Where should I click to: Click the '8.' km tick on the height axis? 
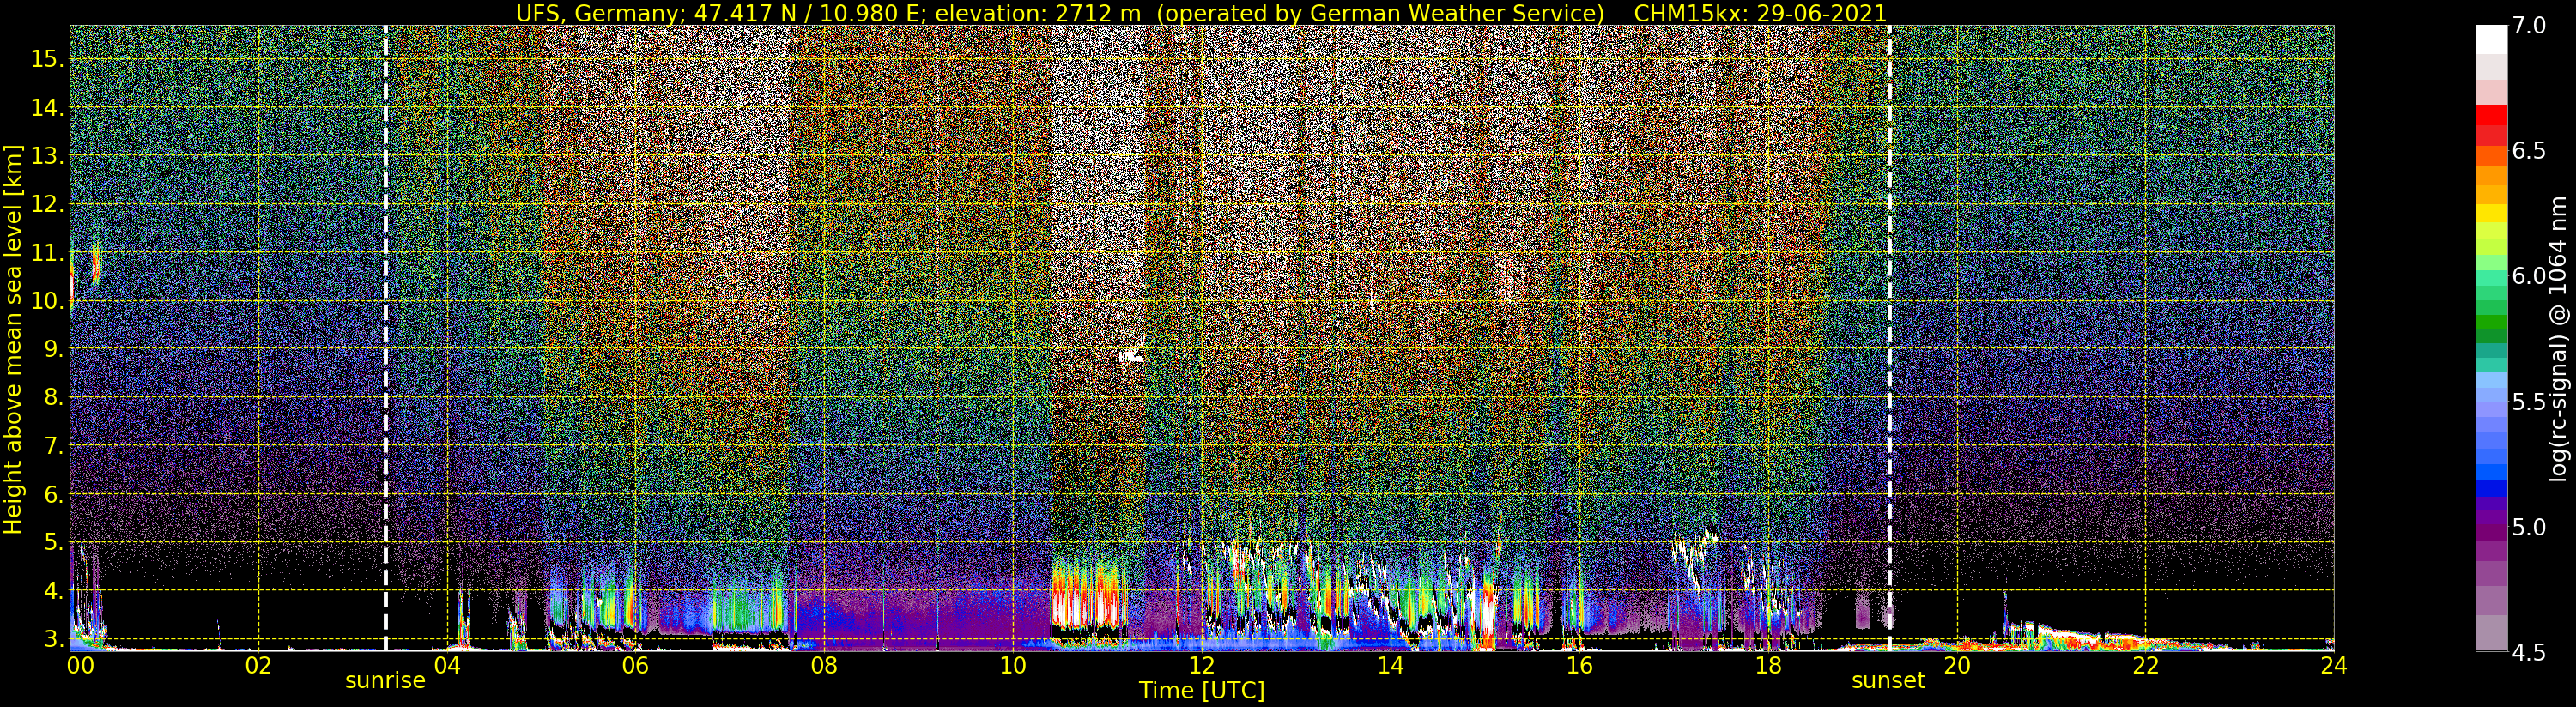[x=53, y=397]
